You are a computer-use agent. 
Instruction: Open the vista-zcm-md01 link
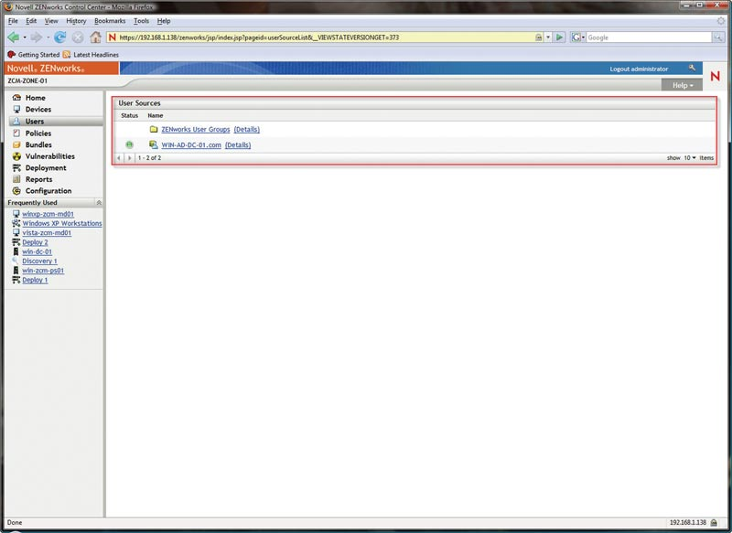[x=47, y=233]
